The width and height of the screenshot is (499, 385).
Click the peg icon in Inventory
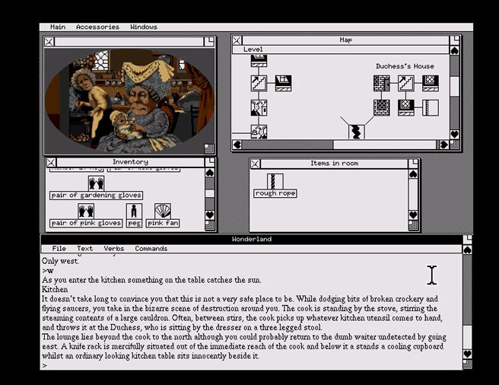[x=134, y=211]
